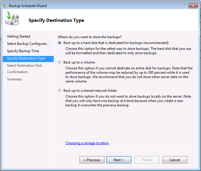Viewport: 201px width, 171px height.
Task: Click the backup disk clock icon in header
Action: click(12, 19)
